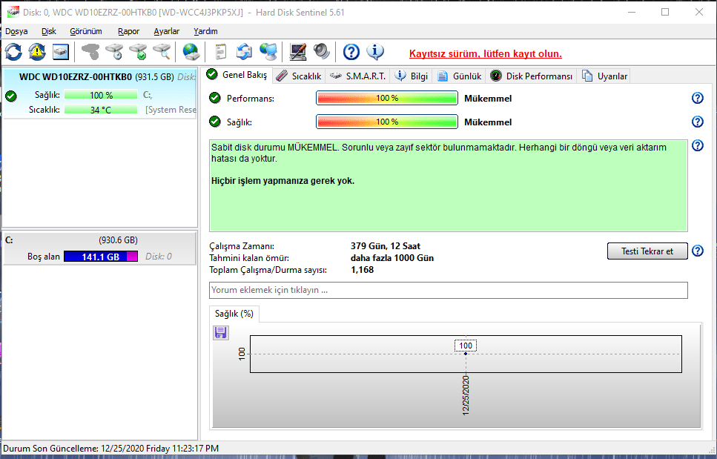Select the WDC WD10EZRZ-00HTKB0 disk header
Viewport: 717px width, 459px height.
(76, 77)
